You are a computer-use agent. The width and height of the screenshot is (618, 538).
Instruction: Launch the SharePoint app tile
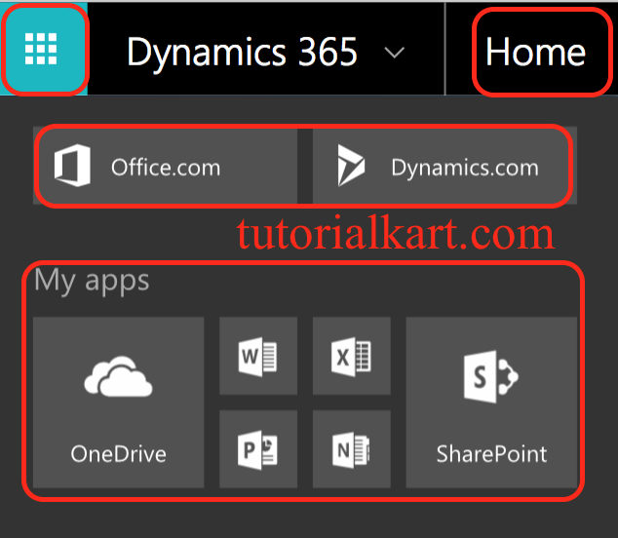(491, 403)
